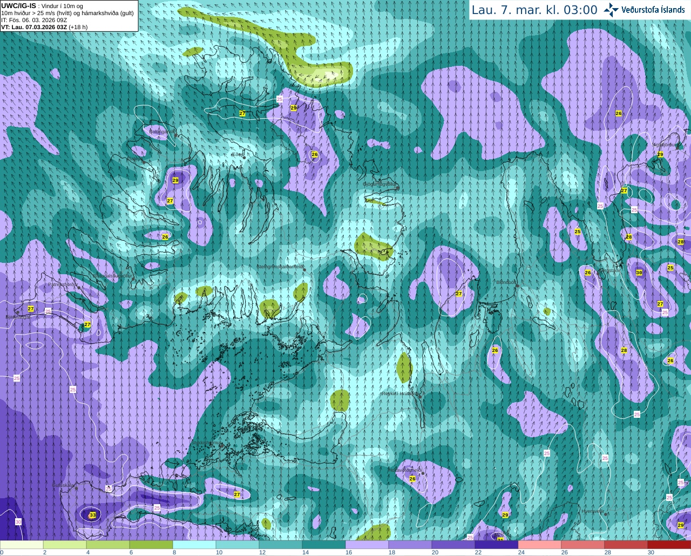Click the Blönduós station dot
The height and width of the screenshot is (556, 691).
pyautogui.click(x=517, y=286)
